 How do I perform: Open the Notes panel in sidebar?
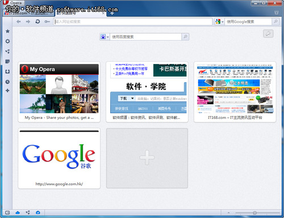coord(7,61)
